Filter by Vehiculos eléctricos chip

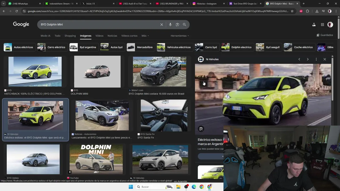click(175, 47)
